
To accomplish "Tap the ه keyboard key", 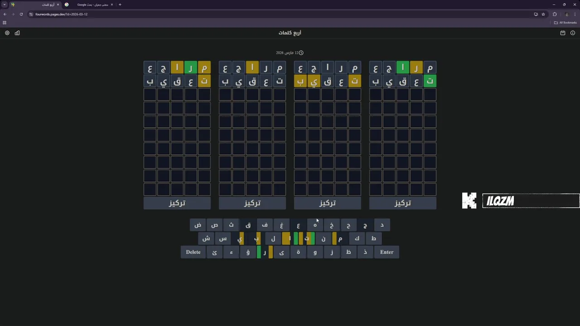I will point(315,225).
